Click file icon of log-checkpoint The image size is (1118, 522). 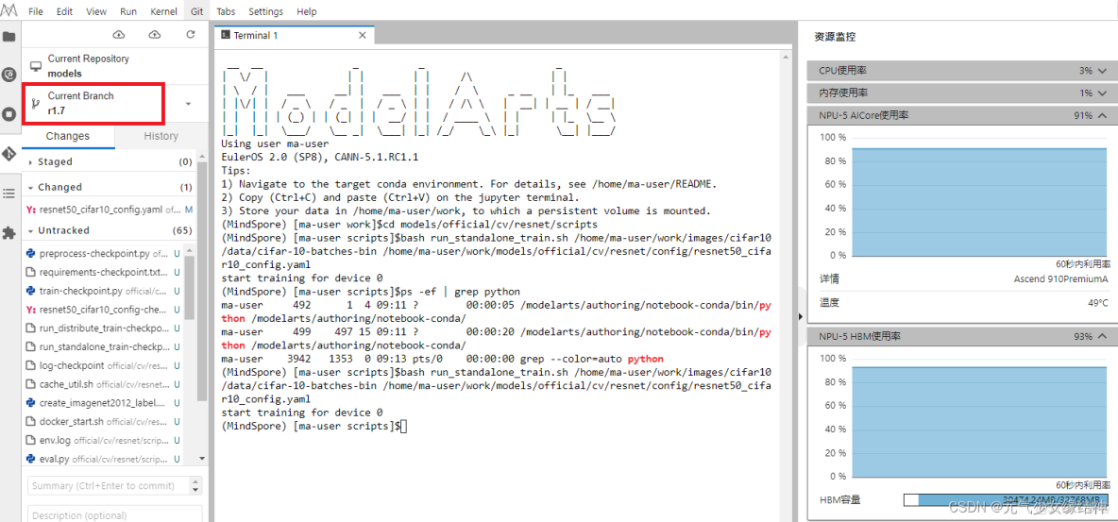pyautogui.click(x=31, y=366)
